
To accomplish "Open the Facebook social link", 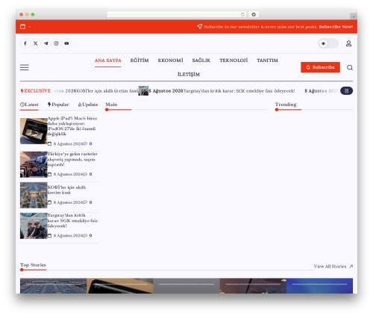I will click(x=25, y=43).
